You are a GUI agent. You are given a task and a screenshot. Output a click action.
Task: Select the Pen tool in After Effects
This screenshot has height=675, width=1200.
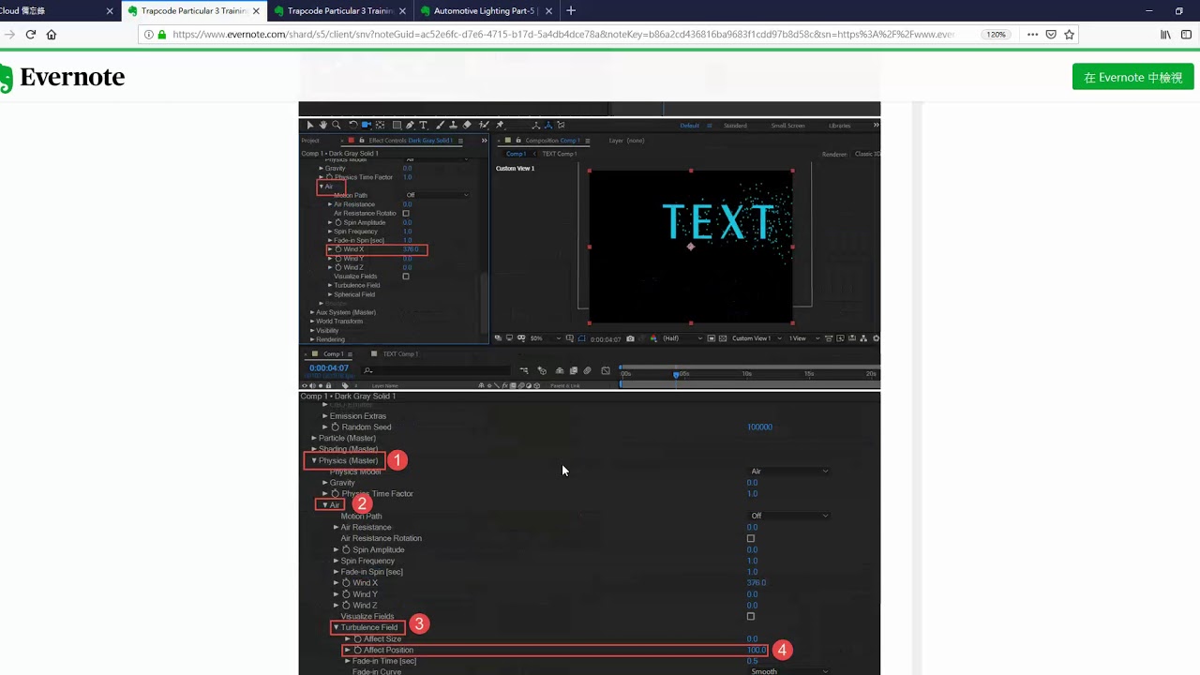(410, 125)
